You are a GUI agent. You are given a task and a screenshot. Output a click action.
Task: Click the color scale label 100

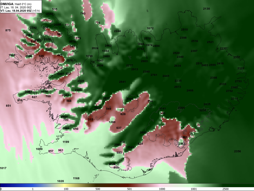[66, 189]
